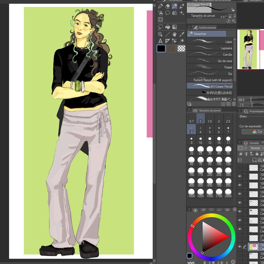
Task: Select the Operation object tool
Action: pyautogui.click(x=160, y=34)
